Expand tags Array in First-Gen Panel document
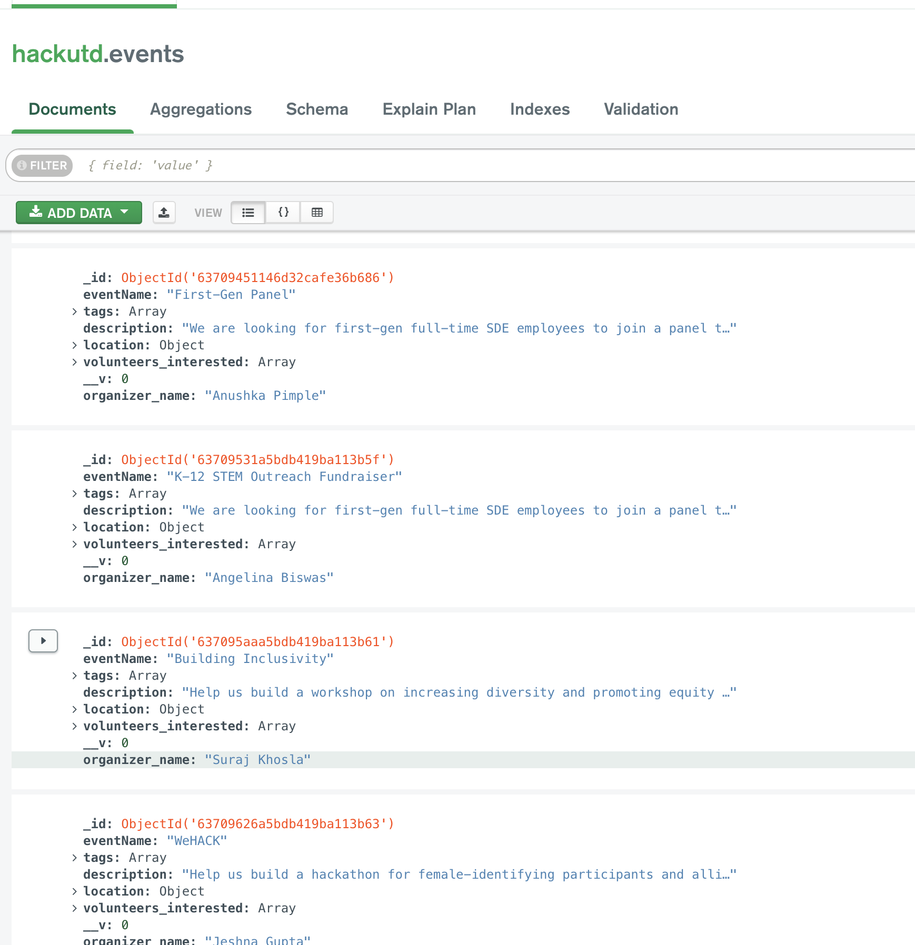Screen dimensions: 915x945 coord(74,311)
